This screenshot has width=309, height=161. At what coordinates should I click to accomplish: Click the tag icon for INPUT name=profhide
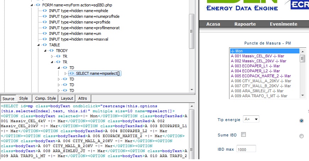click(45, 22)
